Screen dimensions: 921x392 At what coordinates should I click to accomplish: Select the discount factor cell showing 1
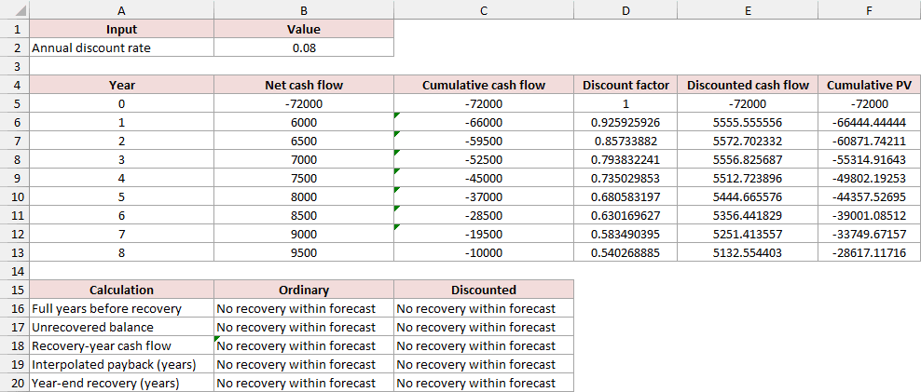(x=626, y=104)
